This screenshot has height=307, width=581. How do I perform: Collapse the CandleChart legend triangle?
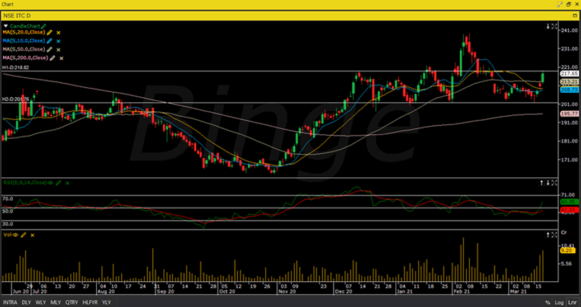[x=6, y=26]
